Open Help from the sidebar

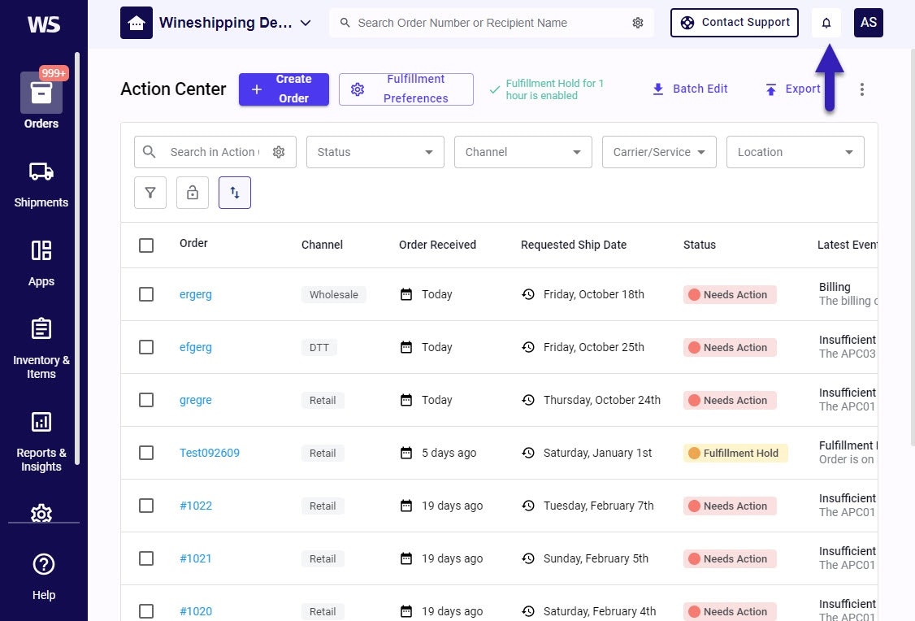[x=43, y=576]
